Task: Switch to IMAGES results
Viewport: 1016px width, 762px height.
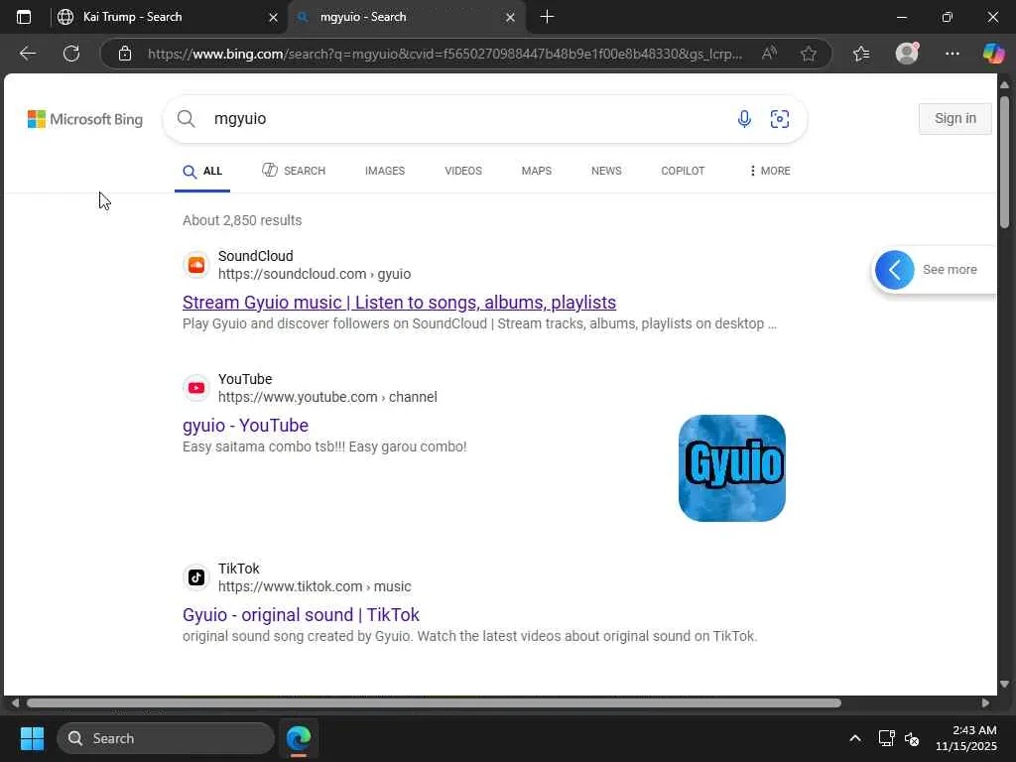Action: (385, 171)
